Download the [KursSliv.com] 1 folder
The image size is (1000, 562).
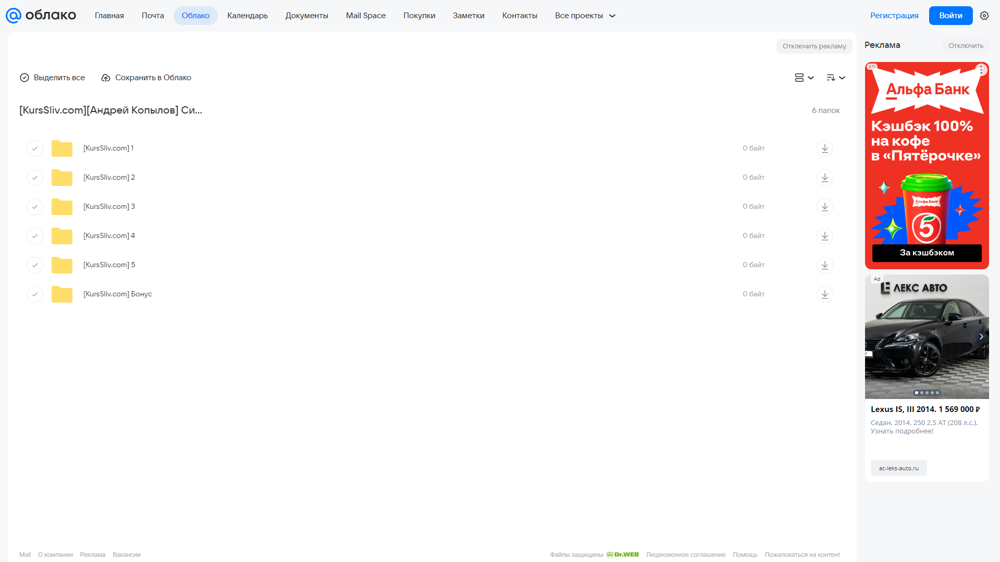tap(824, 148)
